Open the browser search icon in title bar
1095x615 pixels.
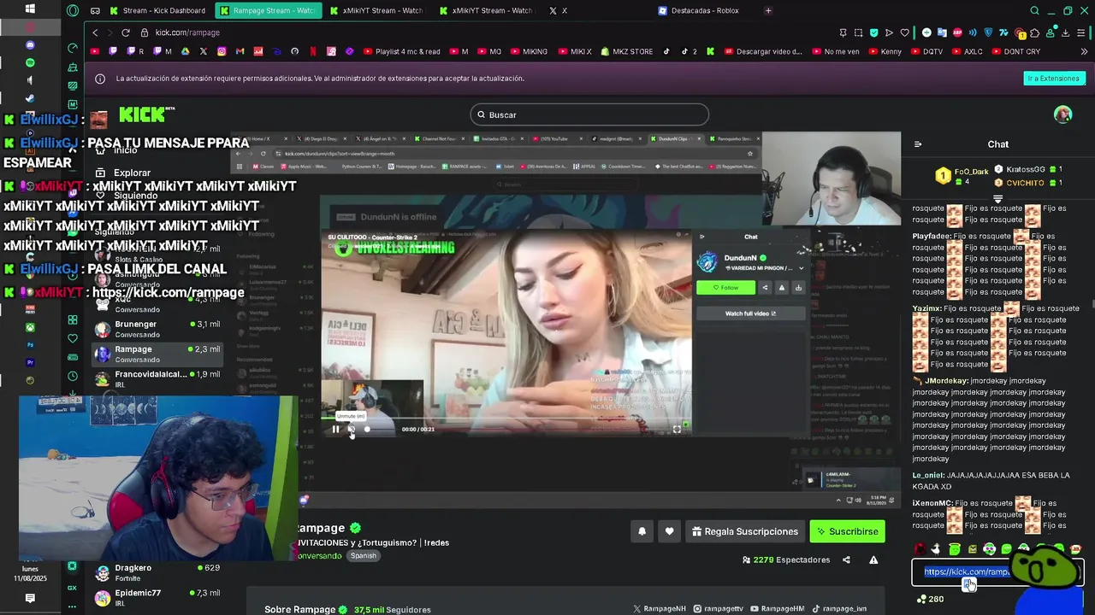click(1034, 10)
